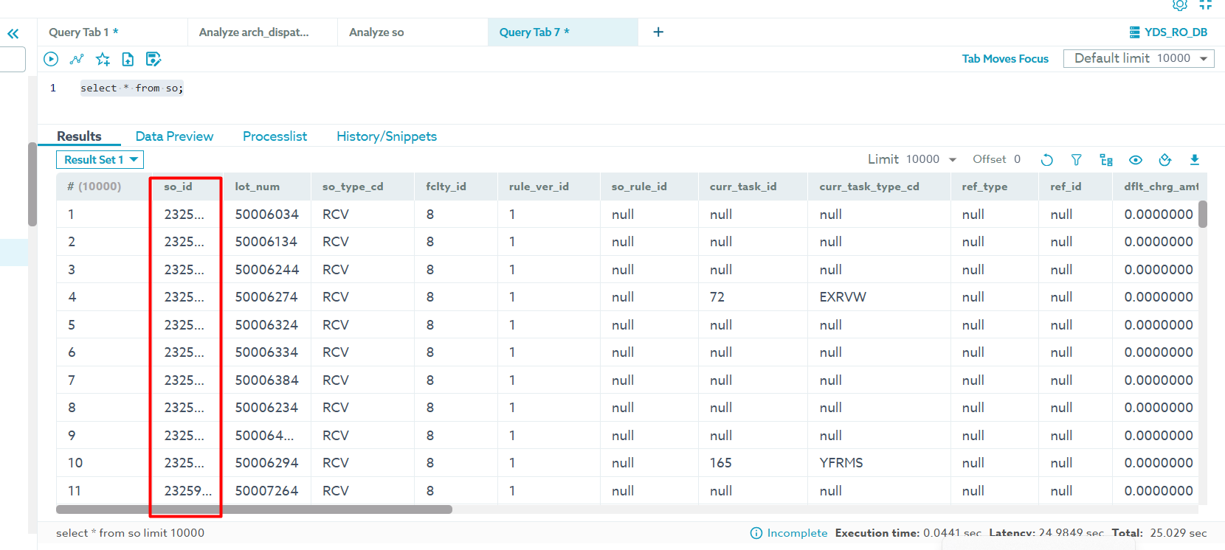Image resolution: width=1225 pixels, height=550 pixels.
Task: Click the load file icon in query toolbar
Action: tap(128, 59)
